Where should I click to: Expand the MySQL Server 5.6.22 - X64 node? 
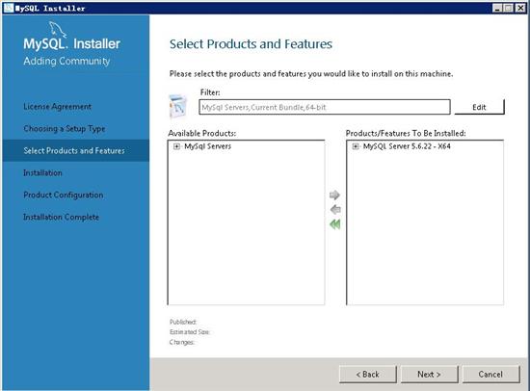pyautogui.click(x=356, y=146)
